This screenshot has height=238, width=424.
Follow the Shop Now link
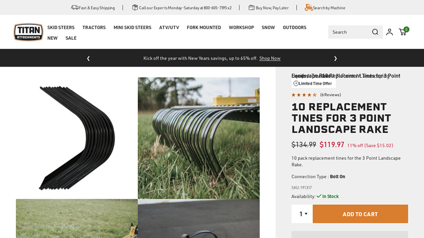coord(270,58)
